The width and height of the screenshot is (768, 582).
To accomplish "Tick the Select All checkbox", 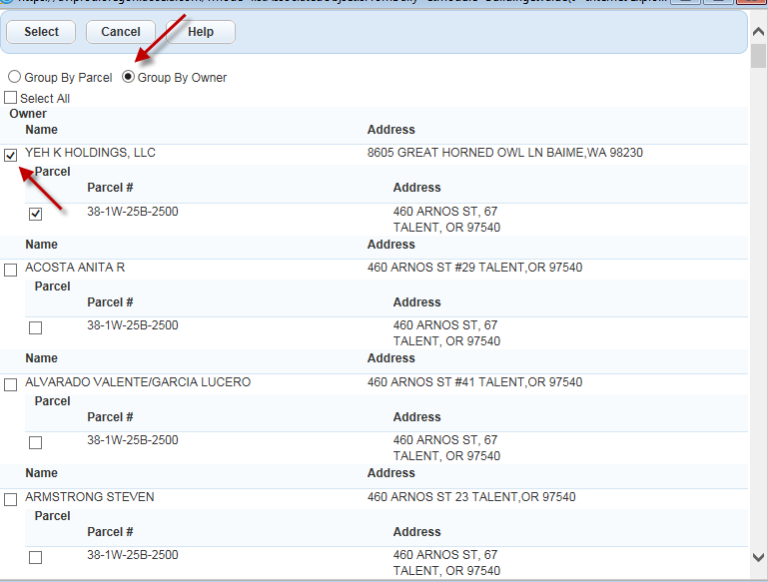I will point(11,99).
